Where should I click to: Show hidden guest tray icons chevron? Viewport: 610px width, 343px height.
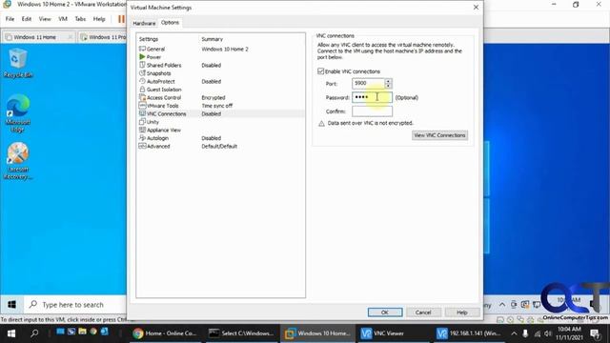(x=502, y=305)
